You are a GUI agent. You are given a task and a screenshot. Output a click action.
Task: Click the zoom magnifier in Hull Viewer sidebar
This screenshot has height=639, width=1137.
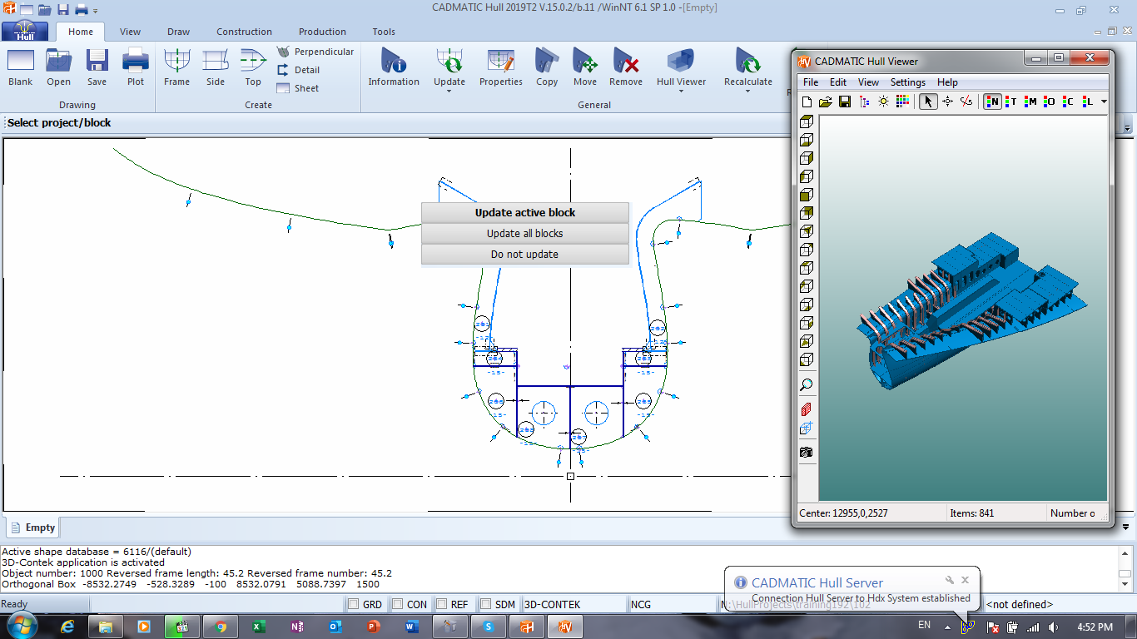805,384
